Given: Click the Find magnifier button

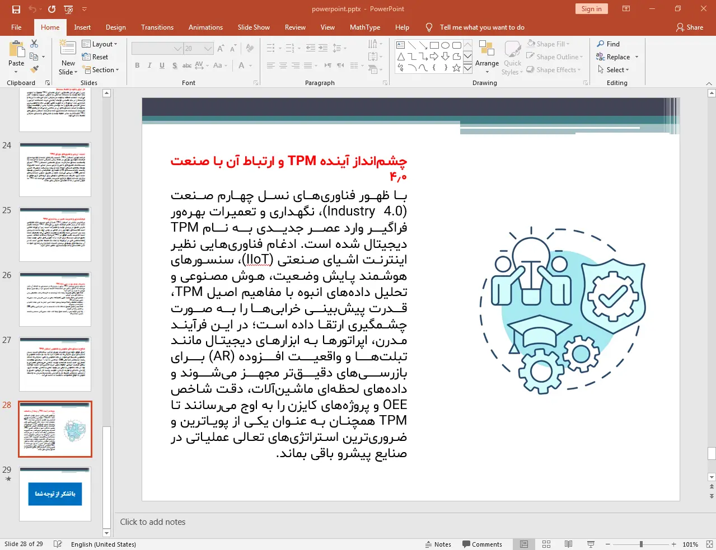Looking at the screenshot, I should (609, 44).
